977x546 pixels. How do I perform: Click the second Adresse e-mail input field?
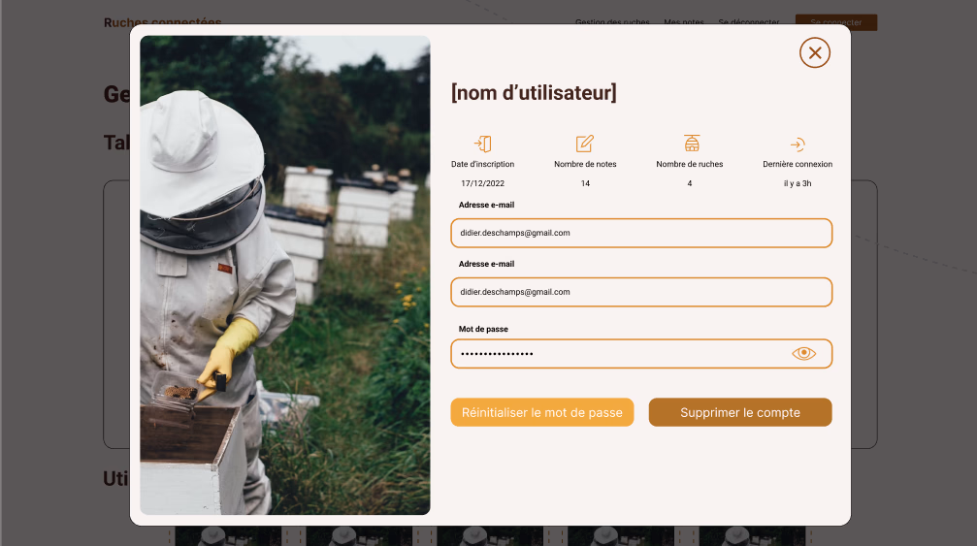641,292
